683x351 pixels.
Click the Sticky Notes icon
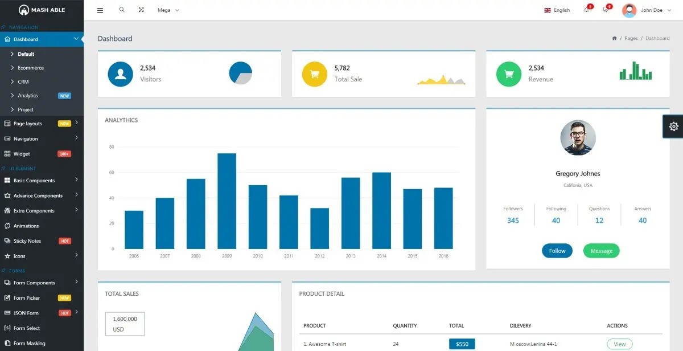point(7,241)
